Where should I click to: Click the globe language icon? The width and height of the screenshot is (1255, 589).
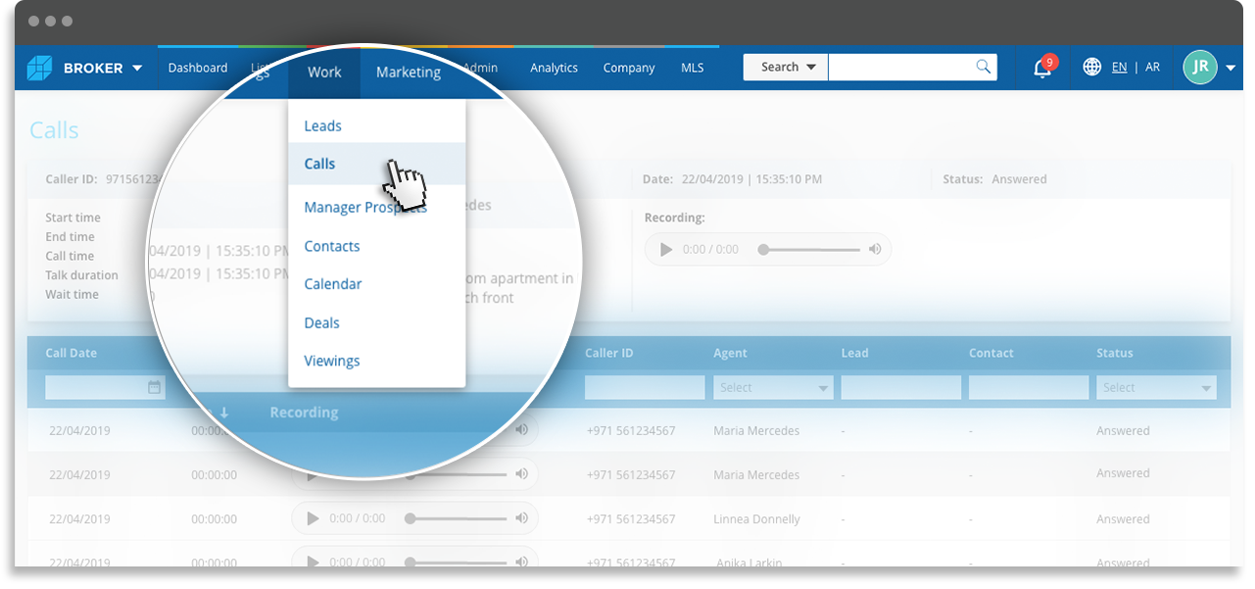coord(1092,67)
